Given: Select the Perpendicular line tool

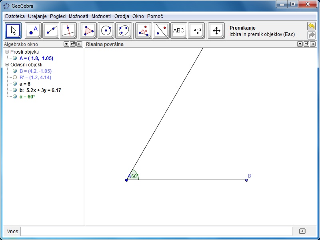Looking at the screenshot, I should click(68, 30).
